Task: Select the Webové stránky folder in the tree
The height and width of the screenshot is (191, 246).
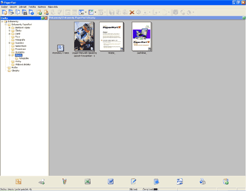Action: (23, 64)
